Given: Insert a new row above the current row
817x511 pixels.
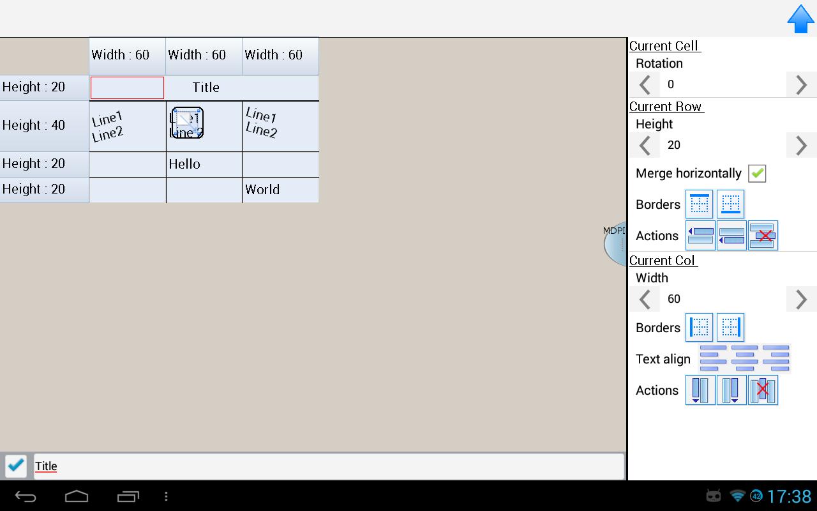Looking at the screenshot, I should pos(700,235).
